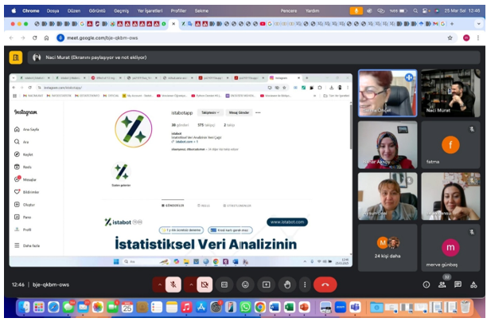This screenshot has height=322, width=487.
Task: Expand the microphone audio settings arrow
Action: click(159, 284)
